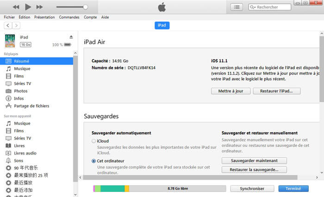Screen dimensions: 324x197
Task: Open the Commandes menu
Action: coord(69,17)
